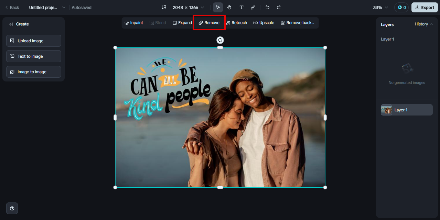
Task: Choose the Remove tool
Action: coord(209,23)
